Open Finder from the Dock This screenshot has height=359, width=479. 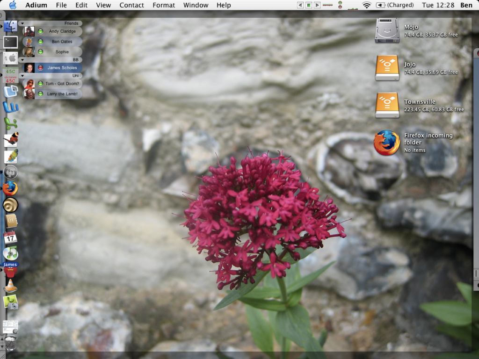tap(10, 26)
